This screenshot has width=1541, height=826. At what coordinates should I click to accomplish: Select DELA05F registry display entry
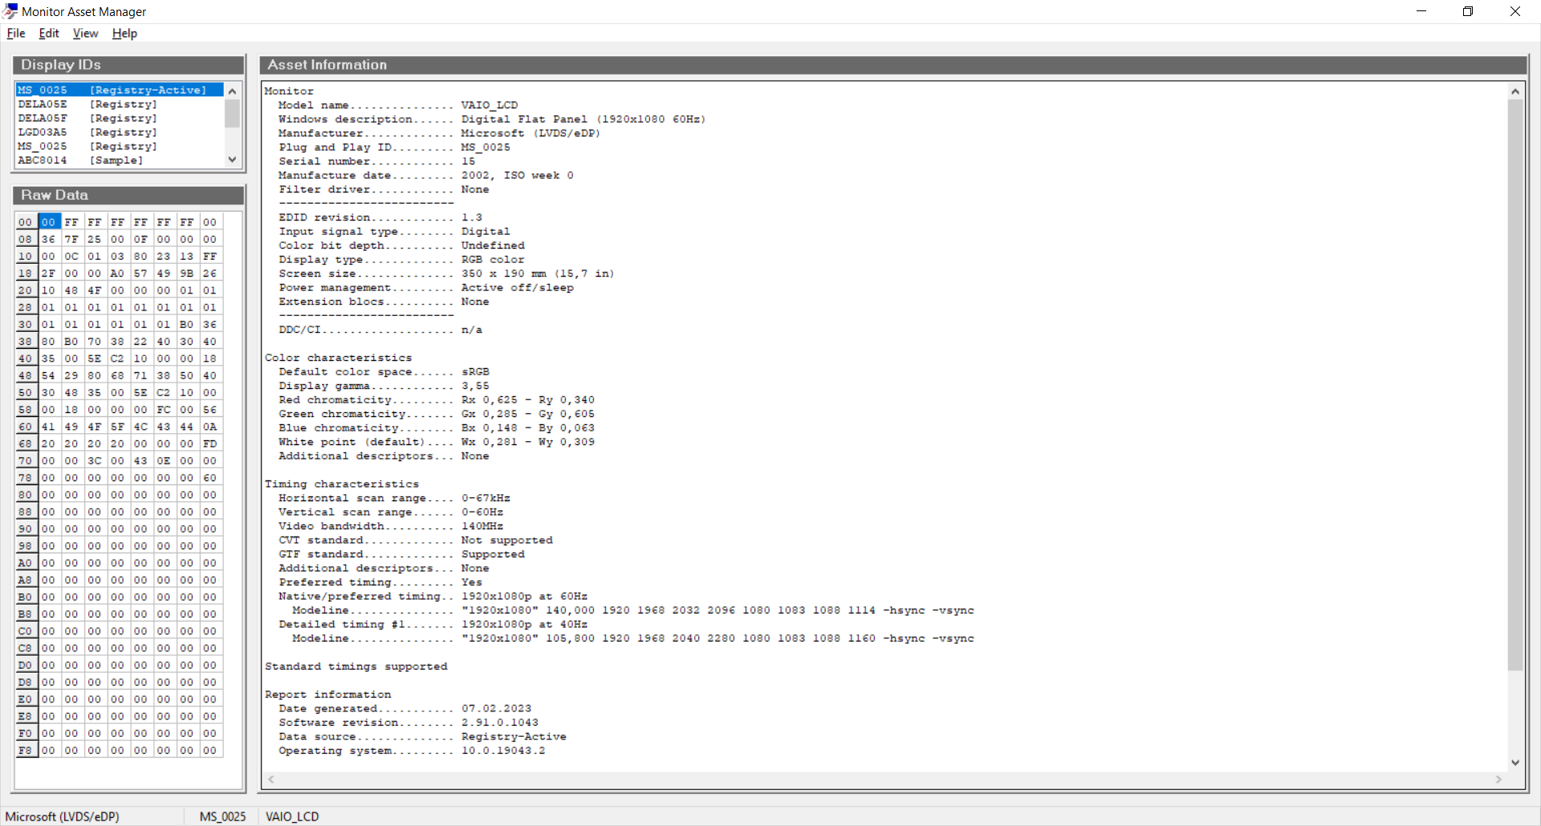point(87,119)
